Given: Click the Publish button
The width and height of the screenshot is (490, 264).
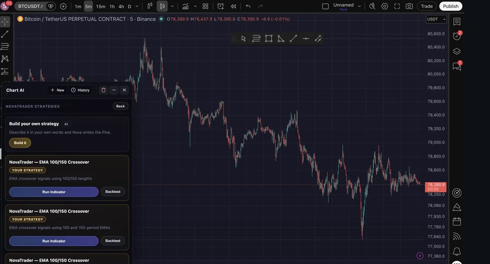Looking at the screenshot, I should coord(450,6).
